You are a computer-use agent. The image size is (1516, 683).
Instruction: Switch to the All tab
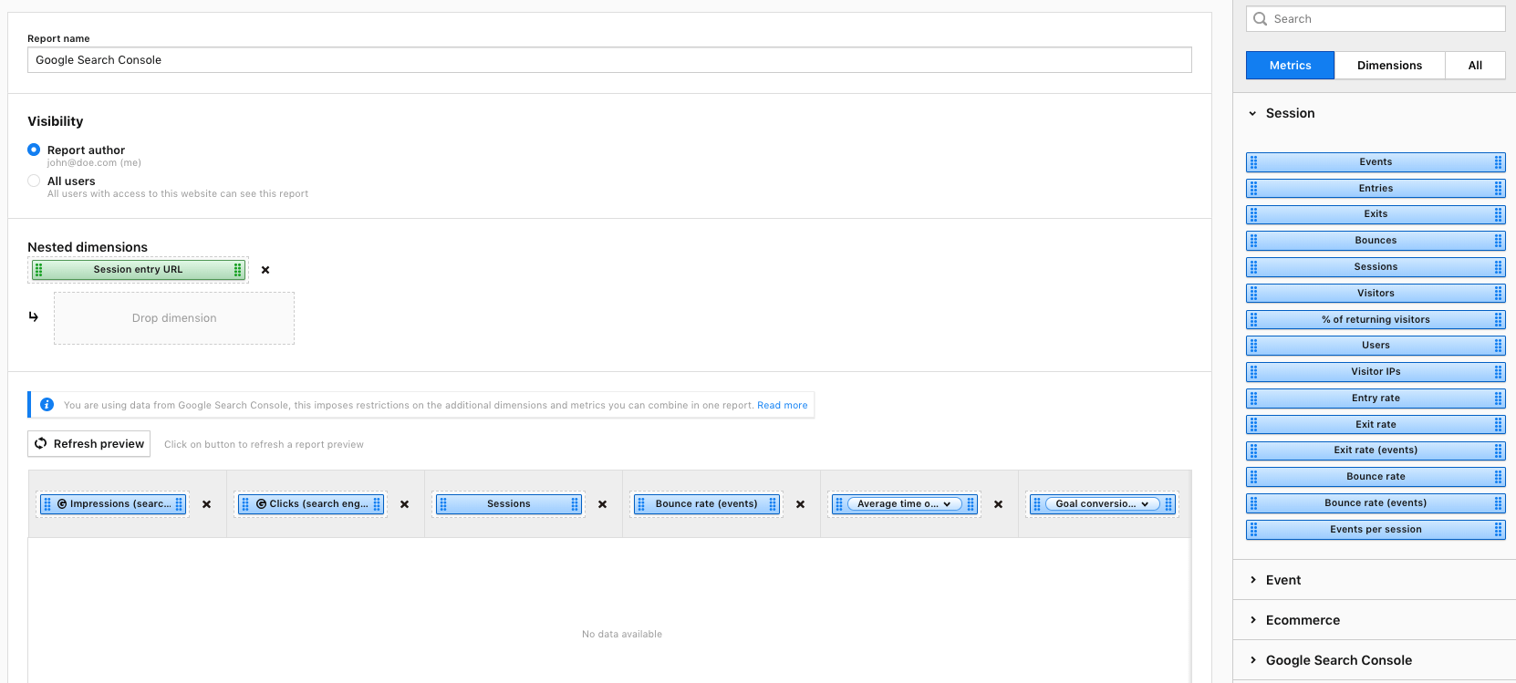pyautogui.click(x=1475, y=66)
